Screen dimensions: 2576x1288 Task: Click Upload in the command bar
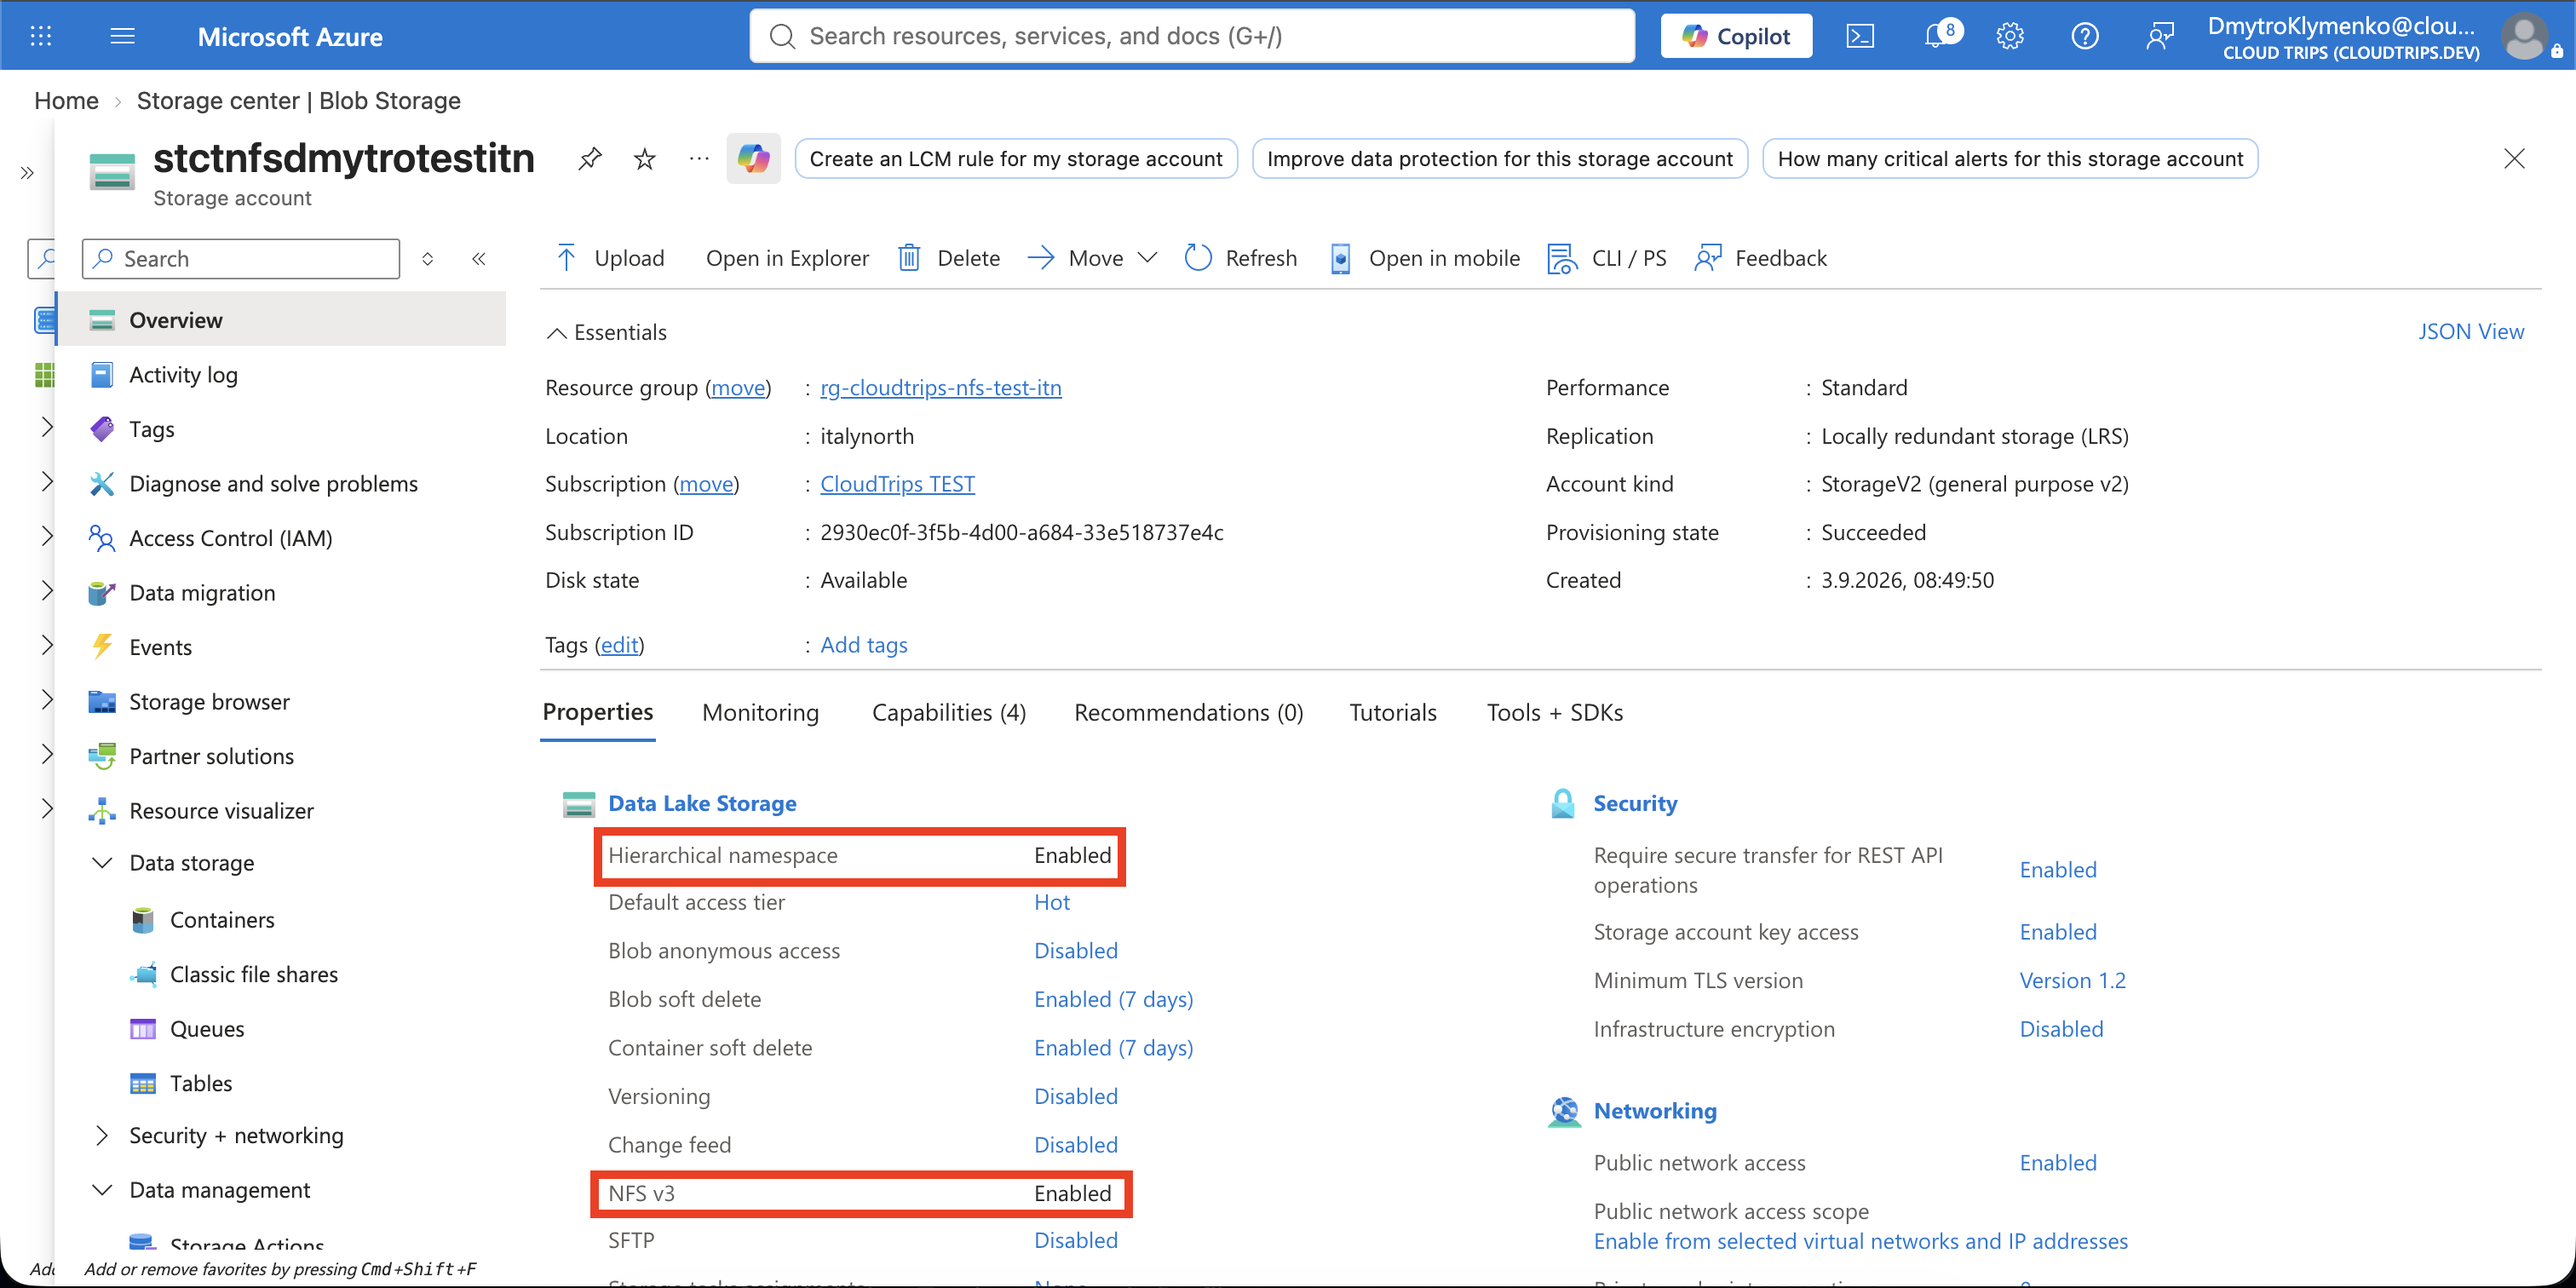pos(610,258)
